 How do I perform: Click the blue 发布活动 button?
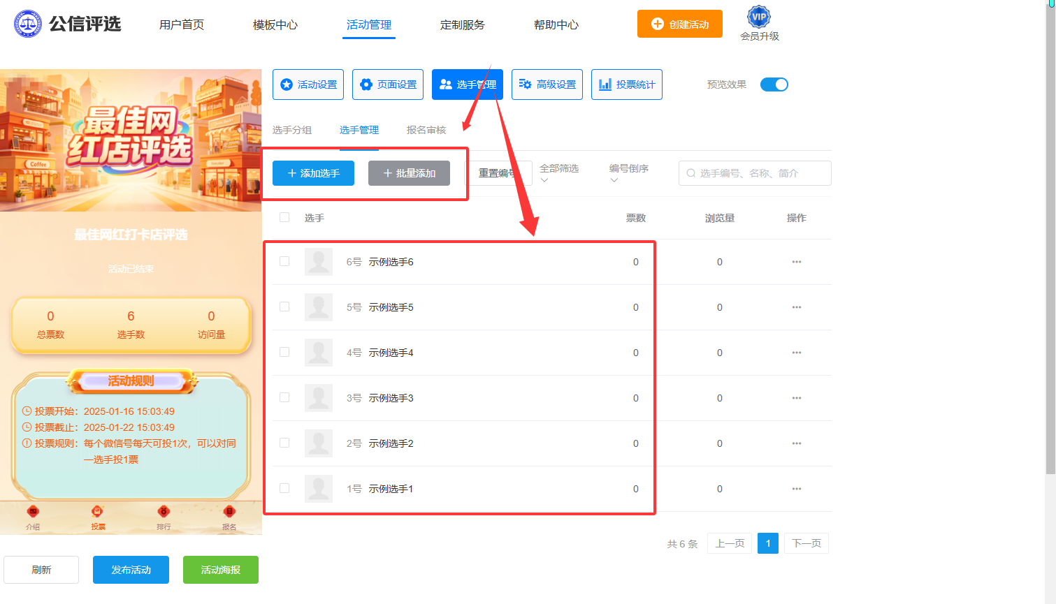(131, 570)
